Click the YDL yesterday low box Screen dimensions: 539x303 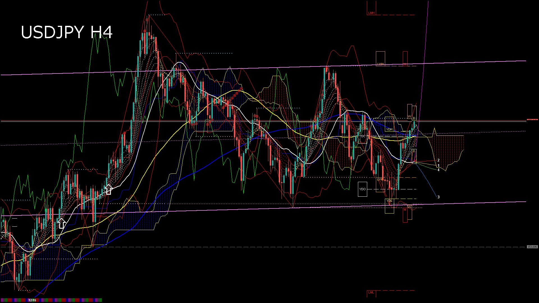point(390,200)
